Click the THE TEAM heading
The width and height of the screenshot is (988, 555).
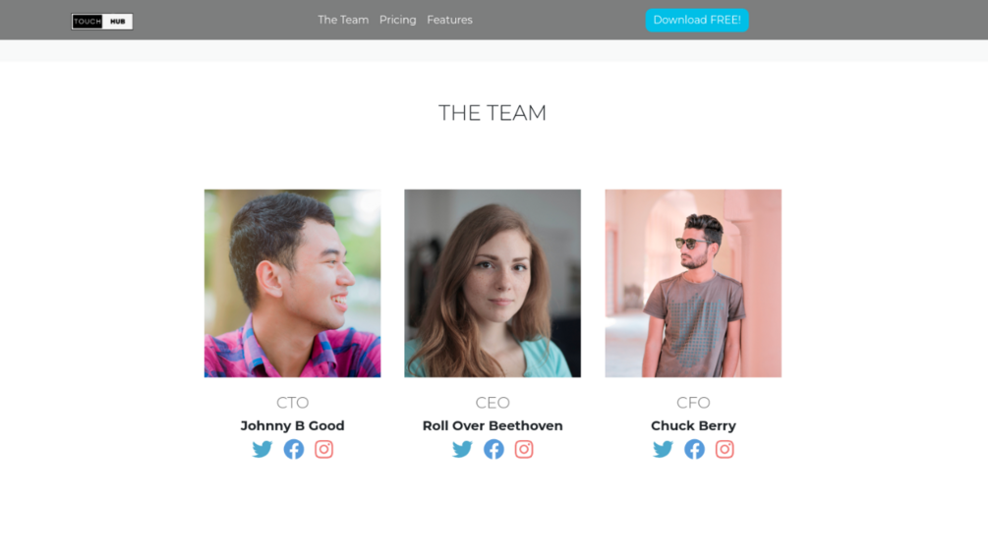(493, 113)
